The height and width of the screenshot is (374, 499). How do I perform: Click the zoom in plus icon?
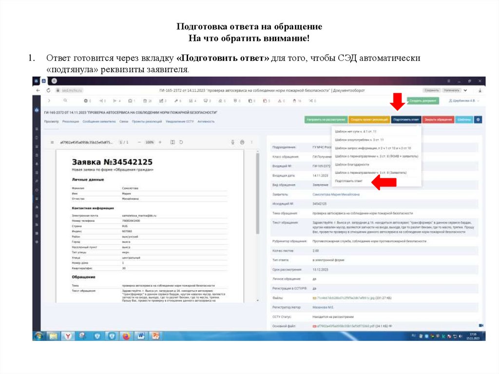tap(159, 142)
